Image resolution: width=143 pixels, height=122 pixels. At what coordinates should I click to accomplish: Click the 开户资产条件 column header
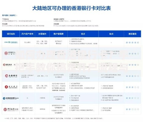[x=27, y=34]
